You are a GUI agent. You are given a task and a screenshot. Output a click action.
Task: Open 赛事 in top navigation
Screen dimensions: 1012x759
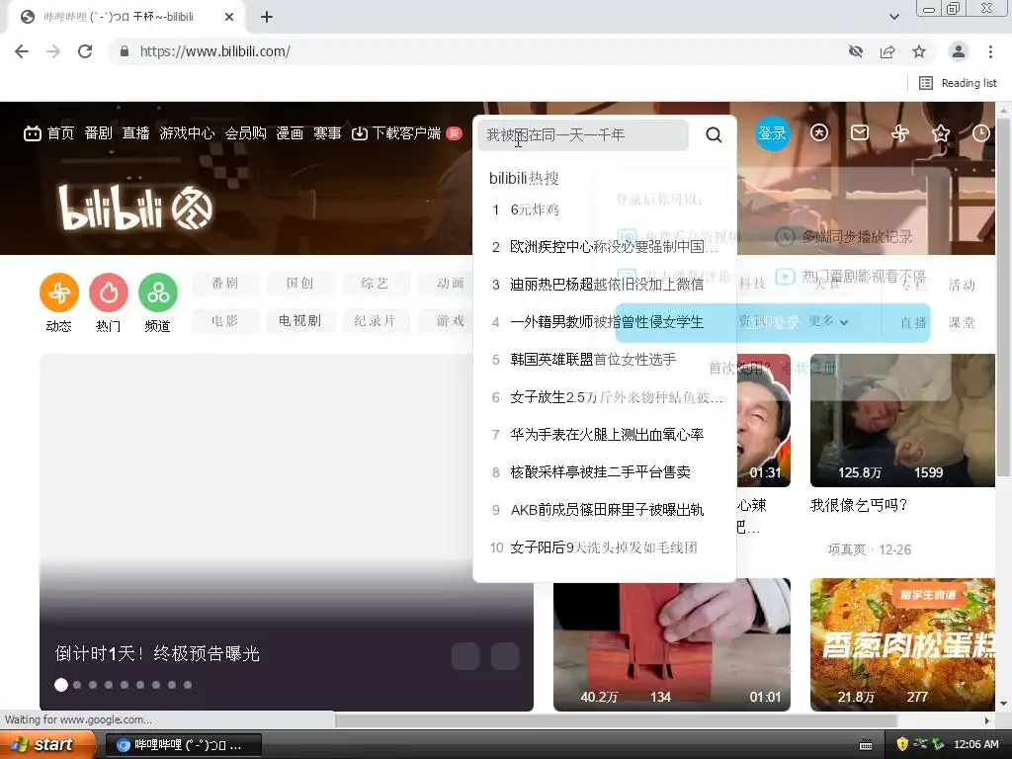pyautogui.click(x=327, y=133)
